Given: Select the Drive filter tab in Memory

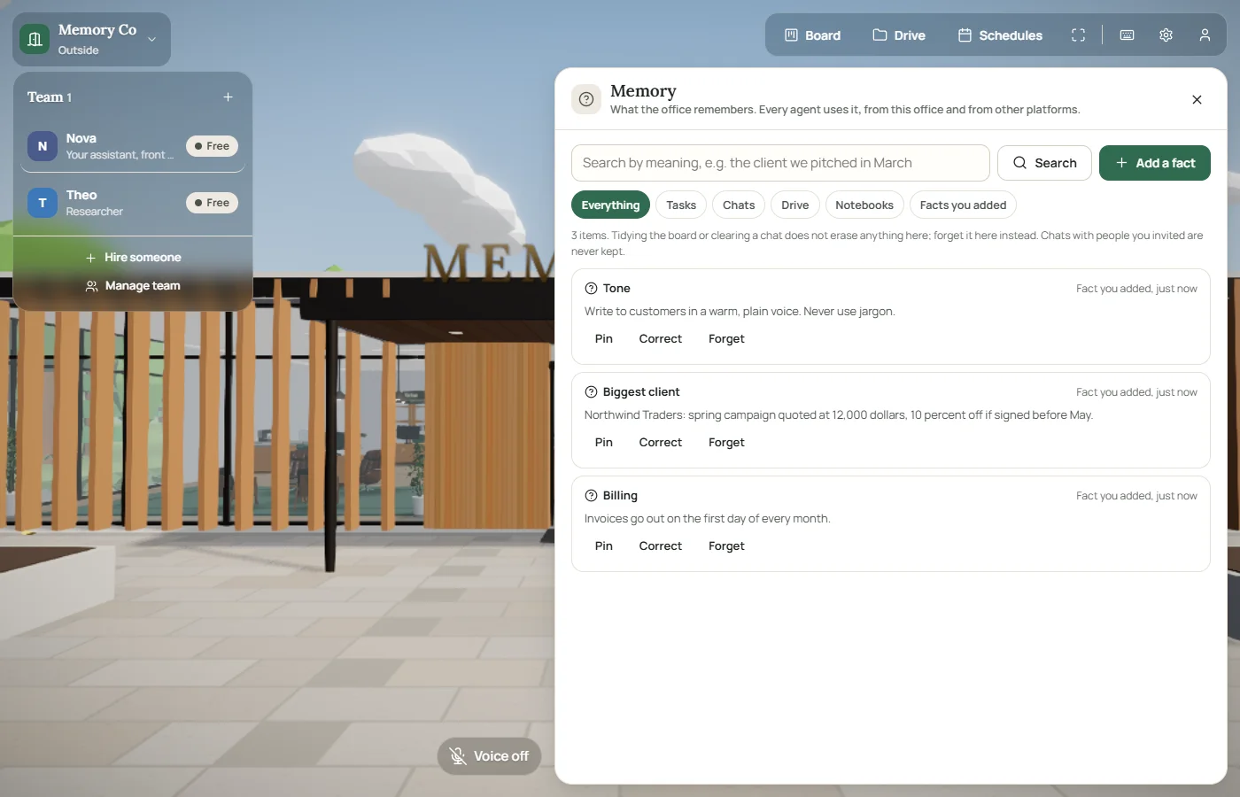Looking at the screenshot, I should [795, 205].
